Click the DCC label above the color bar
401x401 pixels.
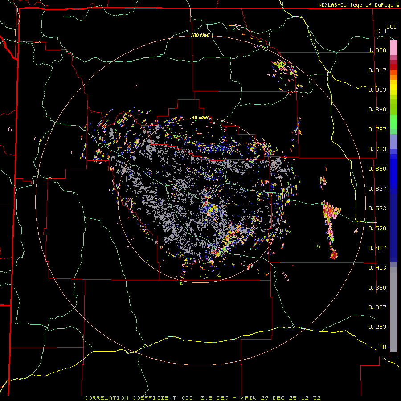click(391, 27)
